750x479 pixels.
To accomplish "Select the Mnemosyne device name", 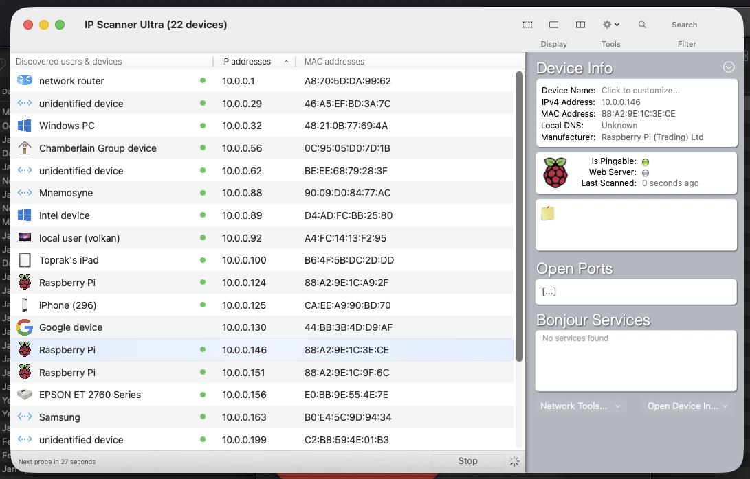I will point(66,193).
